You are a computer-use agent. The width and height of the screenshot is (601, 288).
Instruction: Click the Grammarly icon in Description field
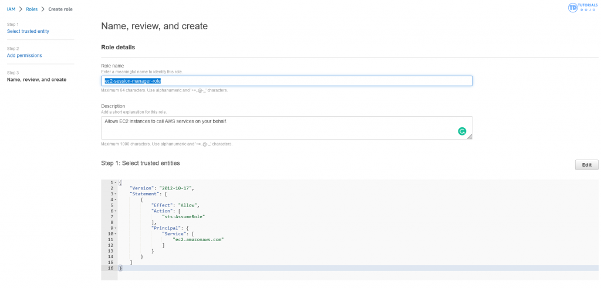462,131
